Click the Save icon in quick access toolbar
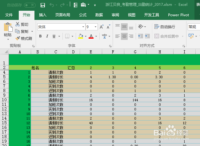The width and height of the screenshot is (200, 146). 42,5
